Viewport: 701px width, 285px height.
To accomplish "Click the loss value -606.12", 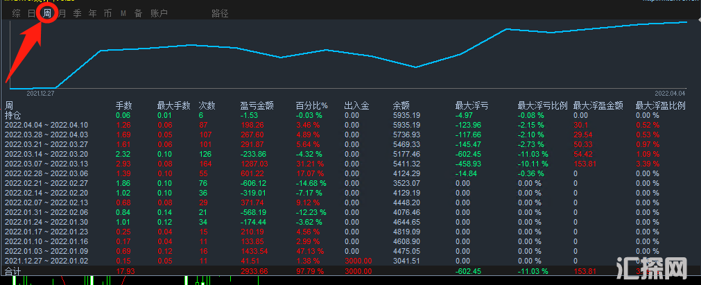I will click(x=253, y=183).
